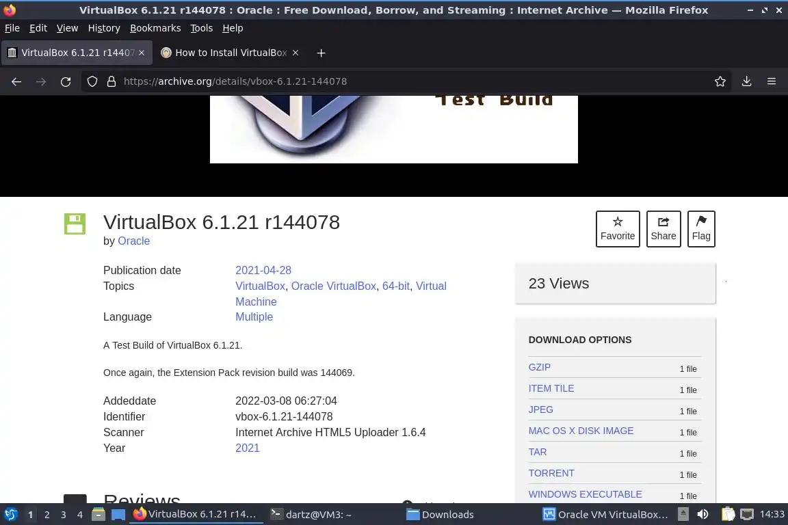Open the ITEM TILE download option

551,388
